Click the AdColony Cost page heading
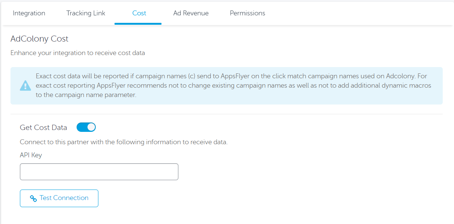Image resolution: width=454 pixels, height=224 pixels. 39,39
